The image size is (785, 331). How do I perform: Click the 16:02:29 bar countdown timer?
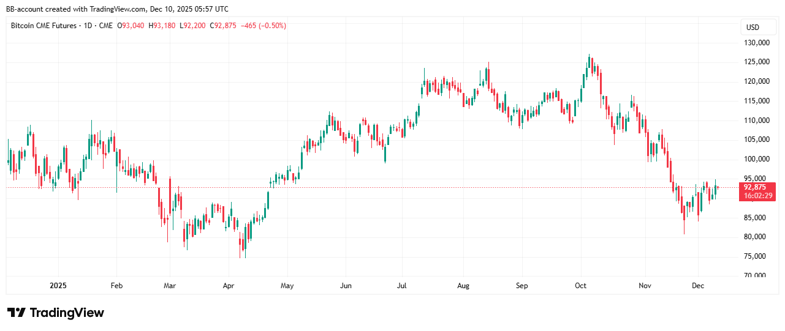758,196
